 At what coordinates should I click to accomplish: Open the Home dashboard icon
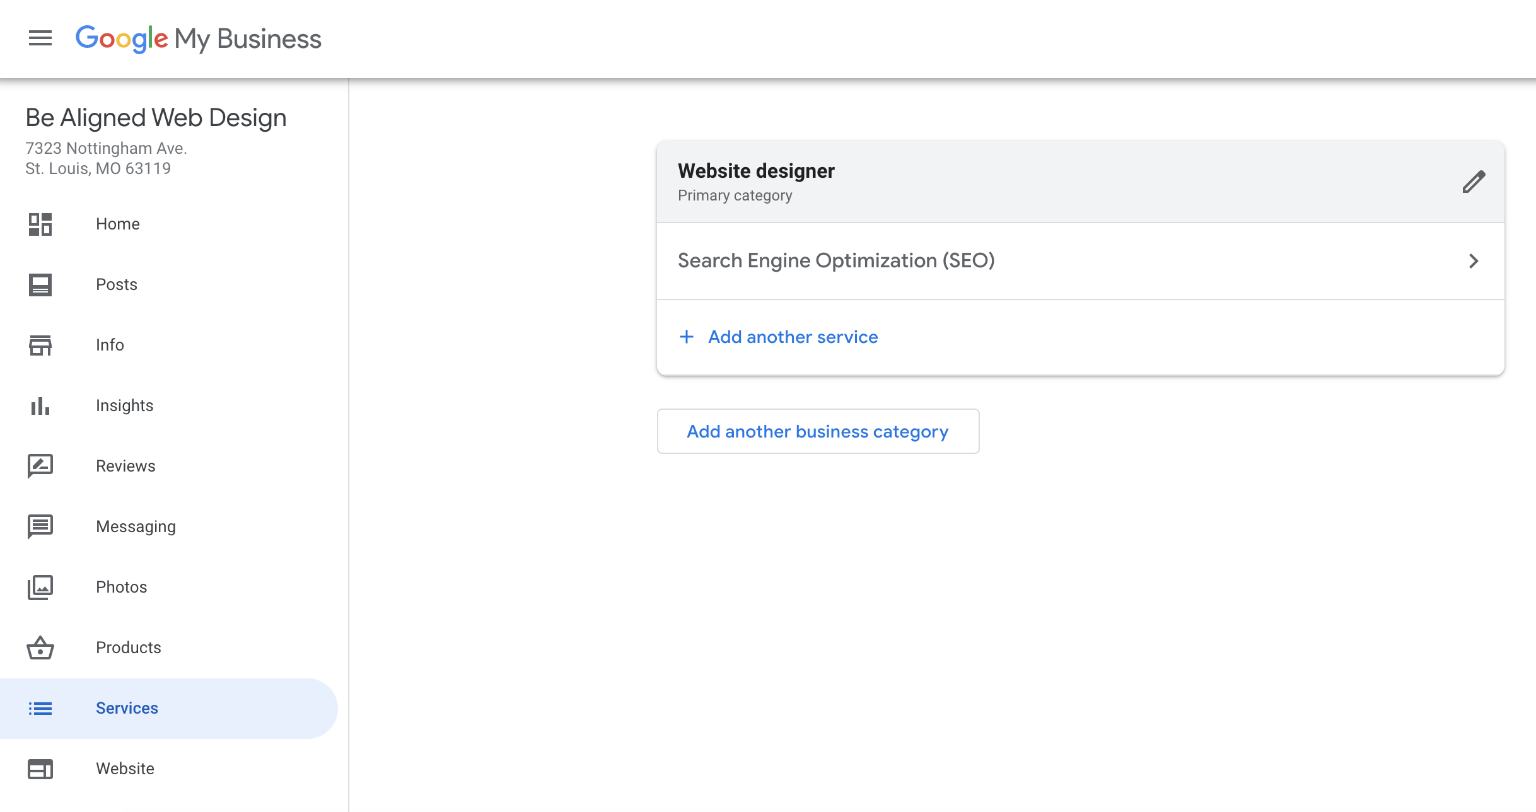(40, 224)
